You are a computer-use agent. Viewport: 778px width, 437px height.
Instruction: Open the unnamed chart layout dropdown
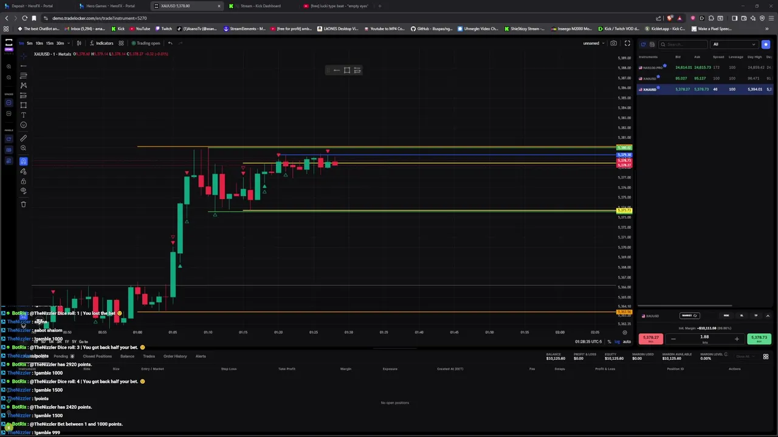pos(593,43)
